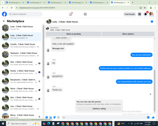Close the active sixth Messenger tab
This screenshot has width=158, height=126.
click(128, 3)
